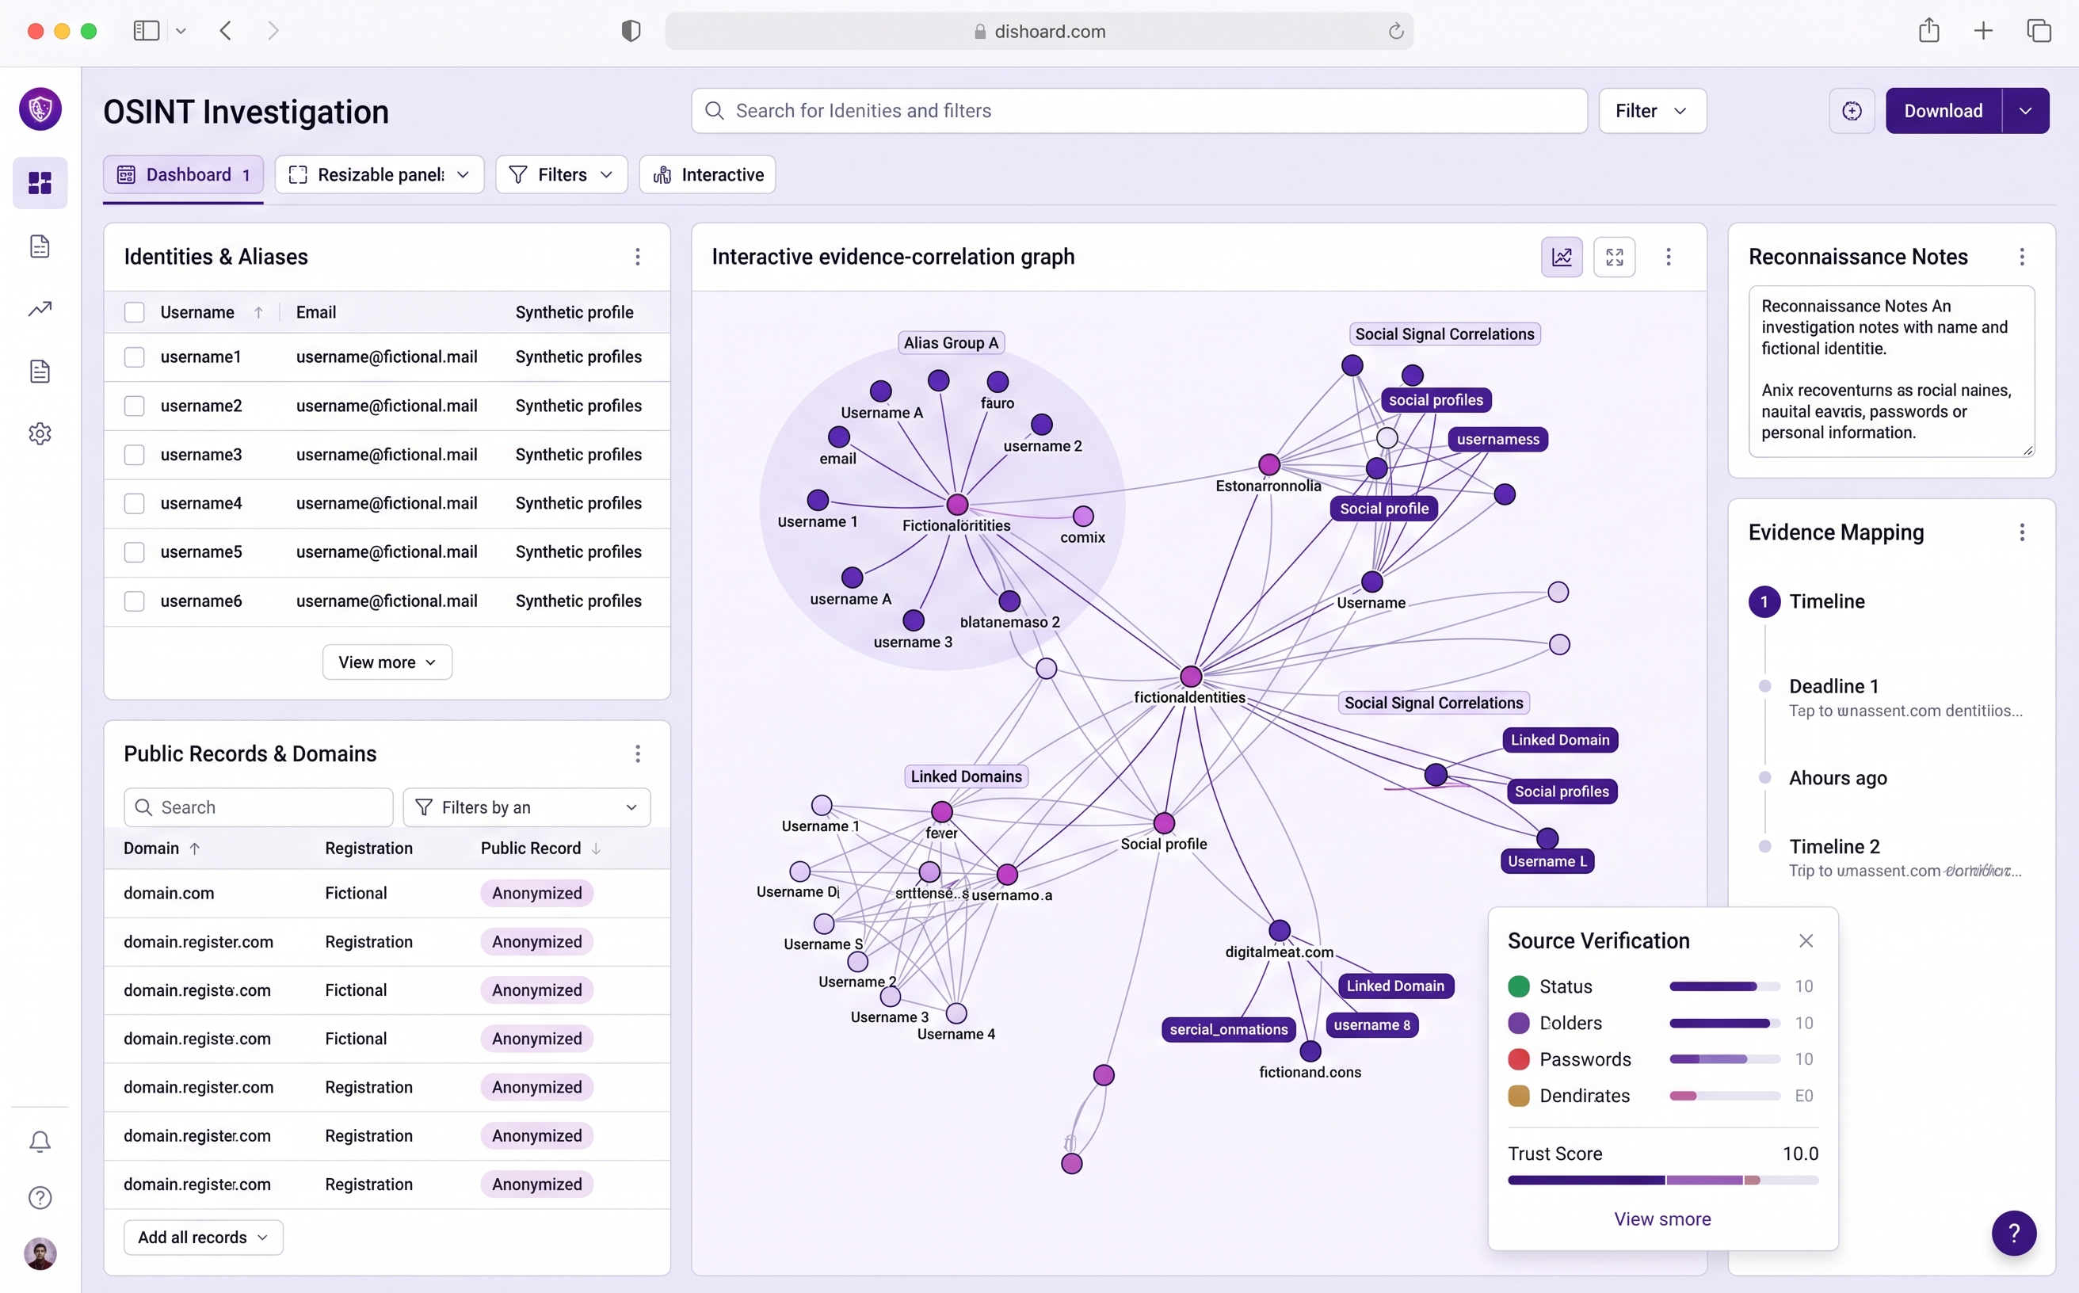Check the username1 row checkbox
This screenshot has width=2079, height=1293.
click(x=134, y=357)
